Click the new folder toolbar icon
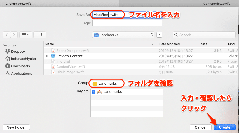 pos(40,35)
